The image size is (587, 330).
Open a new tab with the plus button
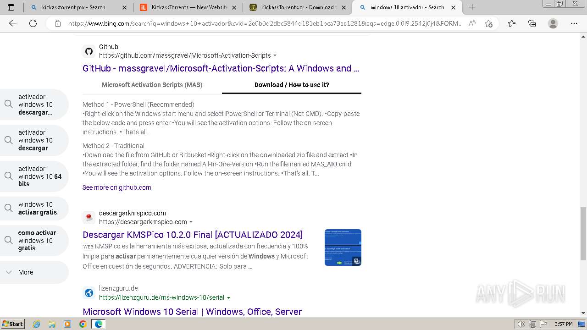click(x=472, y=7)
